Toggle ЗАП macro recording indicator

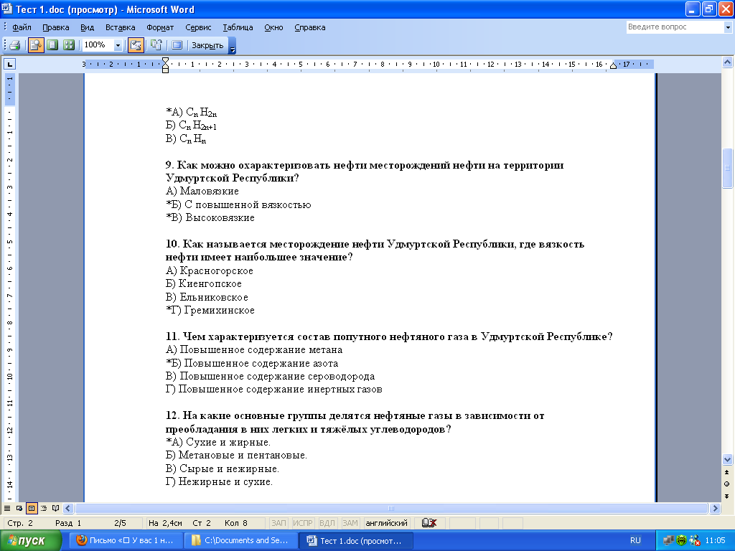point(279,523)
